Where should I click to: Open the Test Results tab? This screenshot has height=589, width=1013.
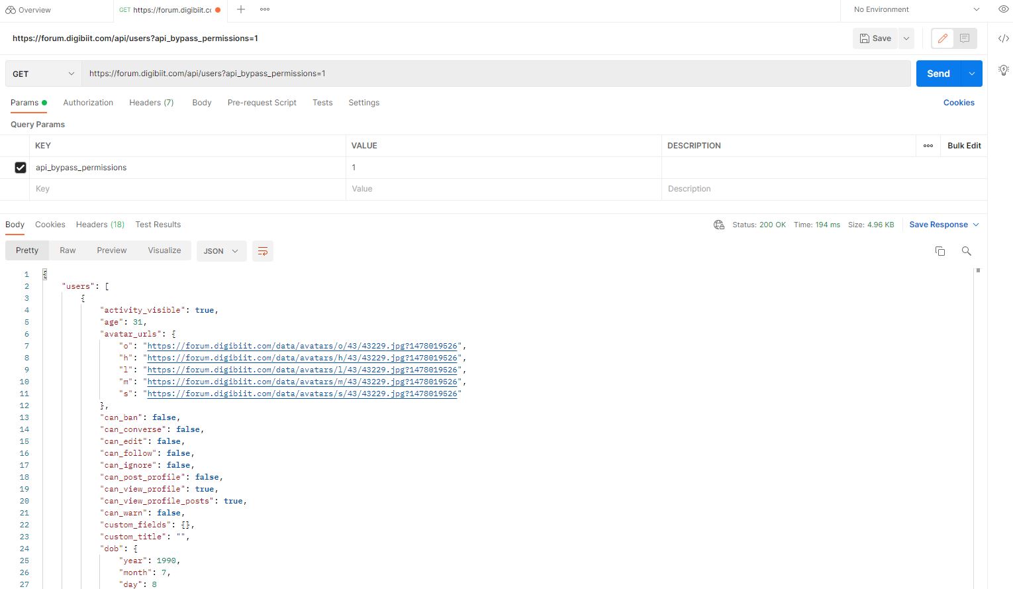coord(158,225)
